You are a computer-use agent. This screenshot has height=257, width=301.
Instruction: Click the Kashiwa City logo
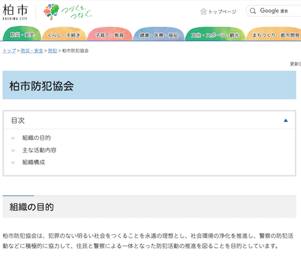tap(15, 13)
